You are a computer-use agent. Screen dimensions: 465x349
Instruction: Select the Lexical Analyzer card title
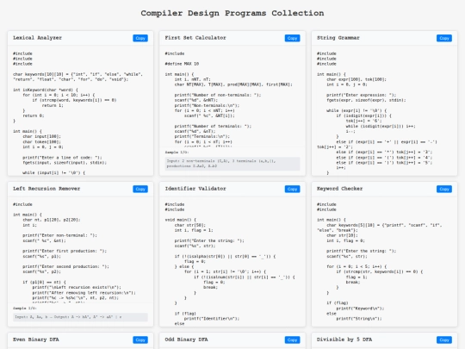pos(37,38)
